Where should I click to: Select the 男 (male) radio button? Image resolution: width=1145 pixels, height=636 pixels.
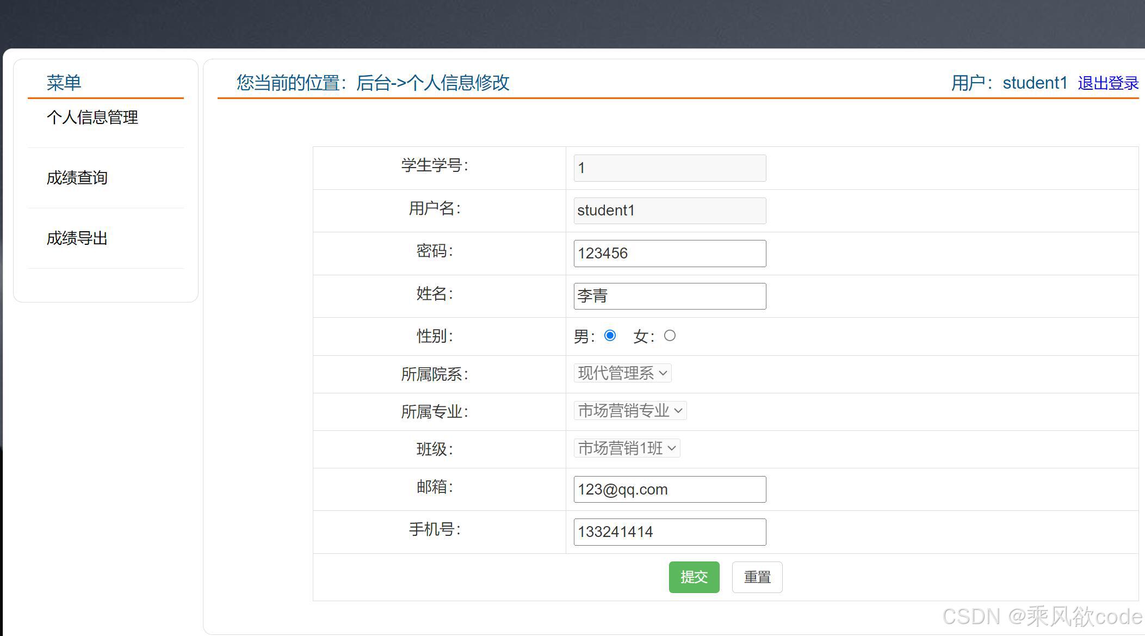[610, 336]
